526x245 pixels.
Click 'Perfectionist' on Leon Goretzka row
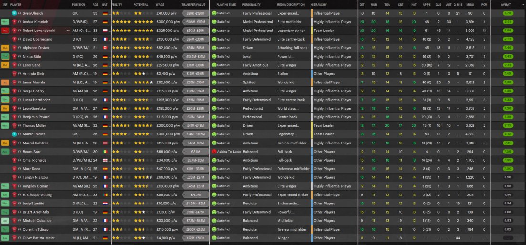253,108
